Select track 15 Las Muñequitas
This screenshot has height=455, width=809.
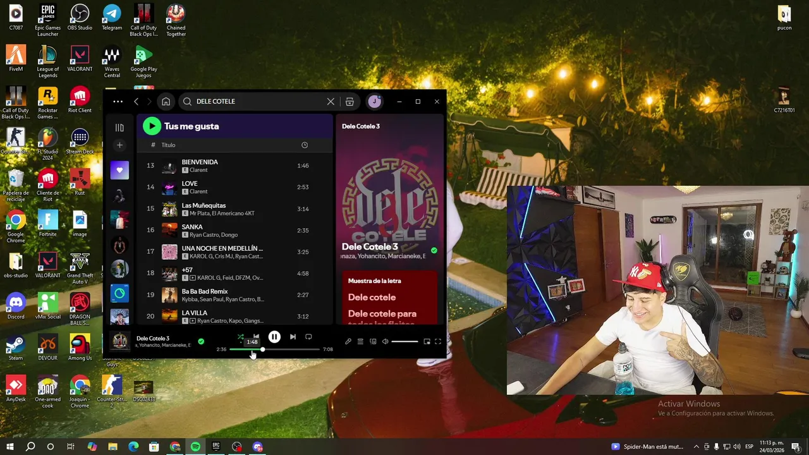click(234, 209)
